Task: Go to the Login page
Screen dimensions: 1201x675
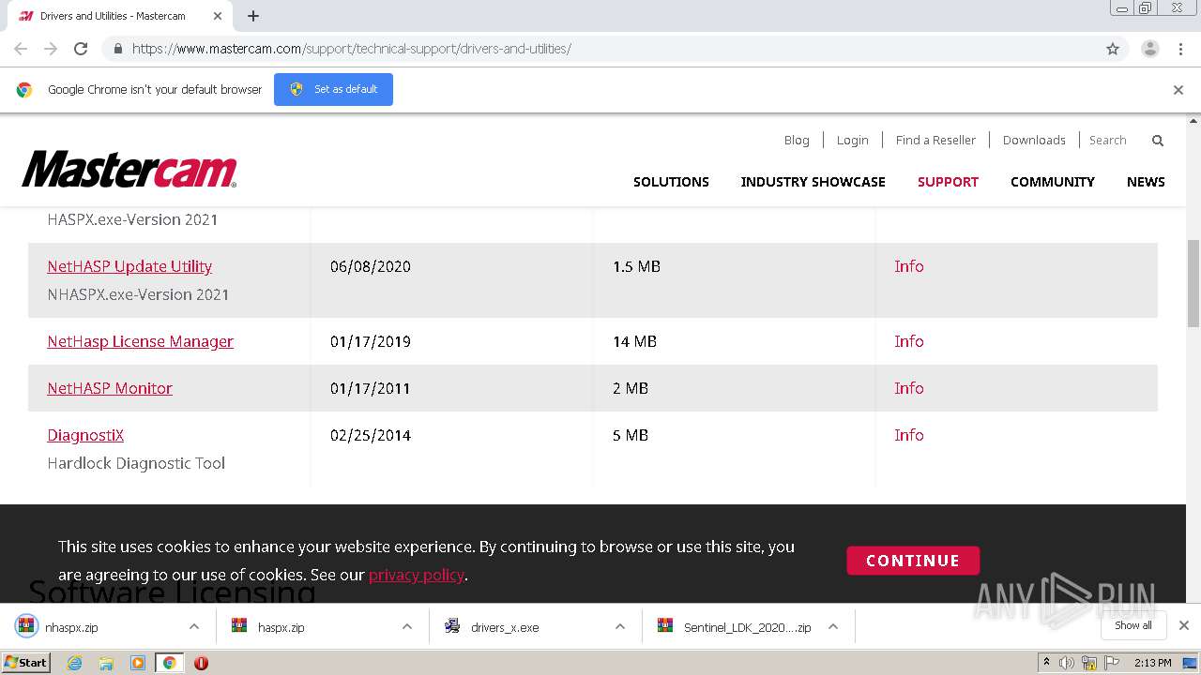Action: (852, 141)
